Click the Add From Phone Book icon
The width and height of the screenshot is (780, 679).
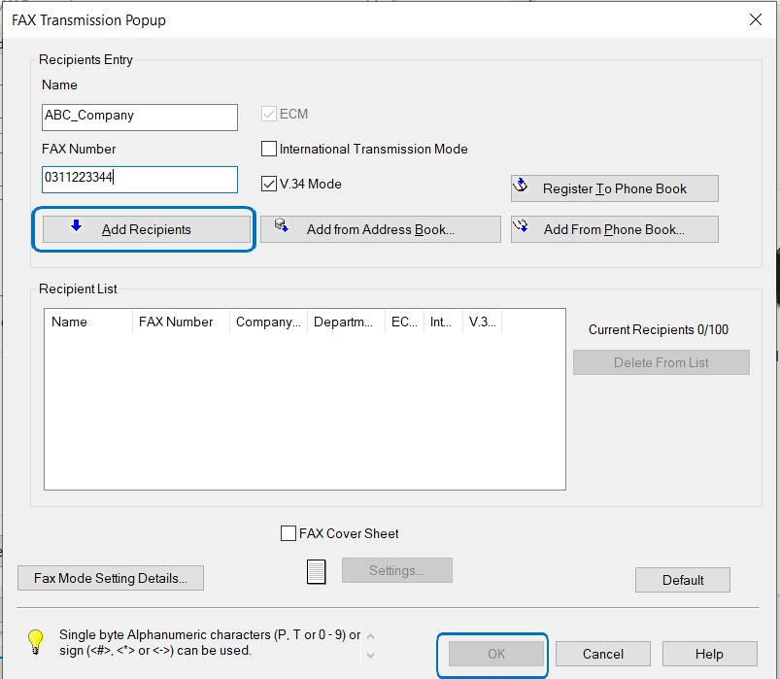tap(522, 226)
